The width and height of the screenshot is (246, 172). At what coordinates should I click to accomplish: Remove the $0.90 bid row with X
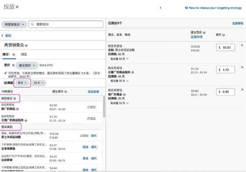point(242,89)
